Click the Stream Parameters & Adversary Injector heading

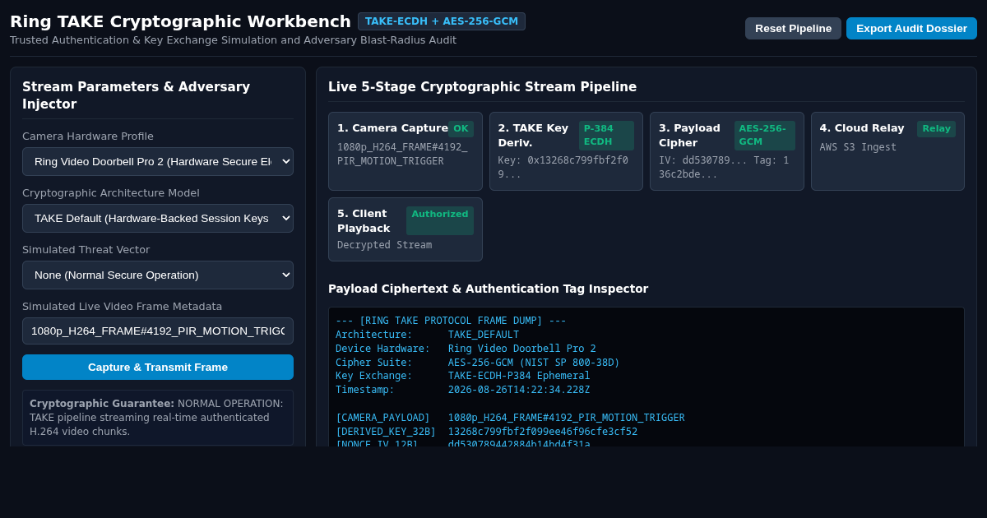pos(137,95)
